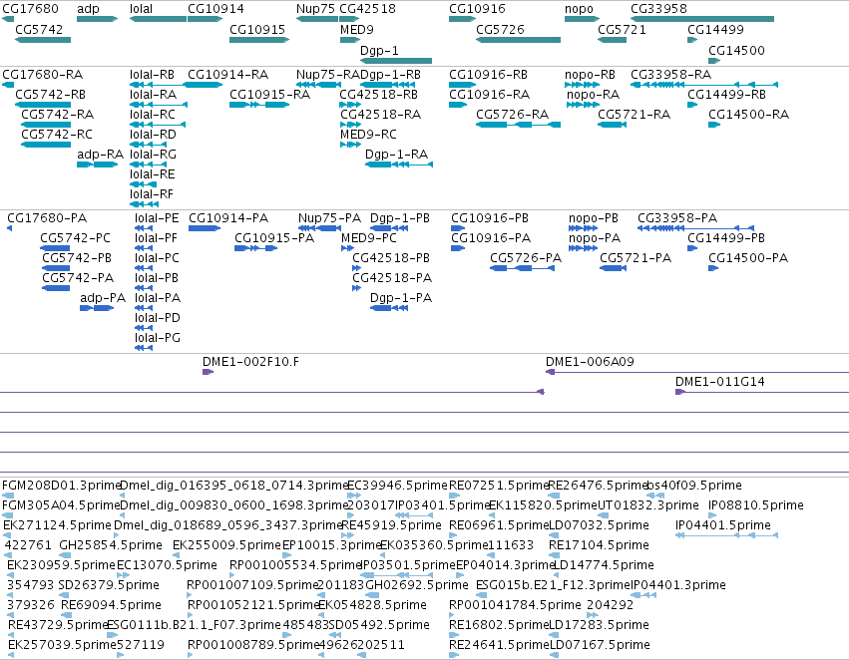Screen dimensions: 849x660
Task: Open the CG14500-PA protein label
Action: pyautogui.click(x=748, y=258)
